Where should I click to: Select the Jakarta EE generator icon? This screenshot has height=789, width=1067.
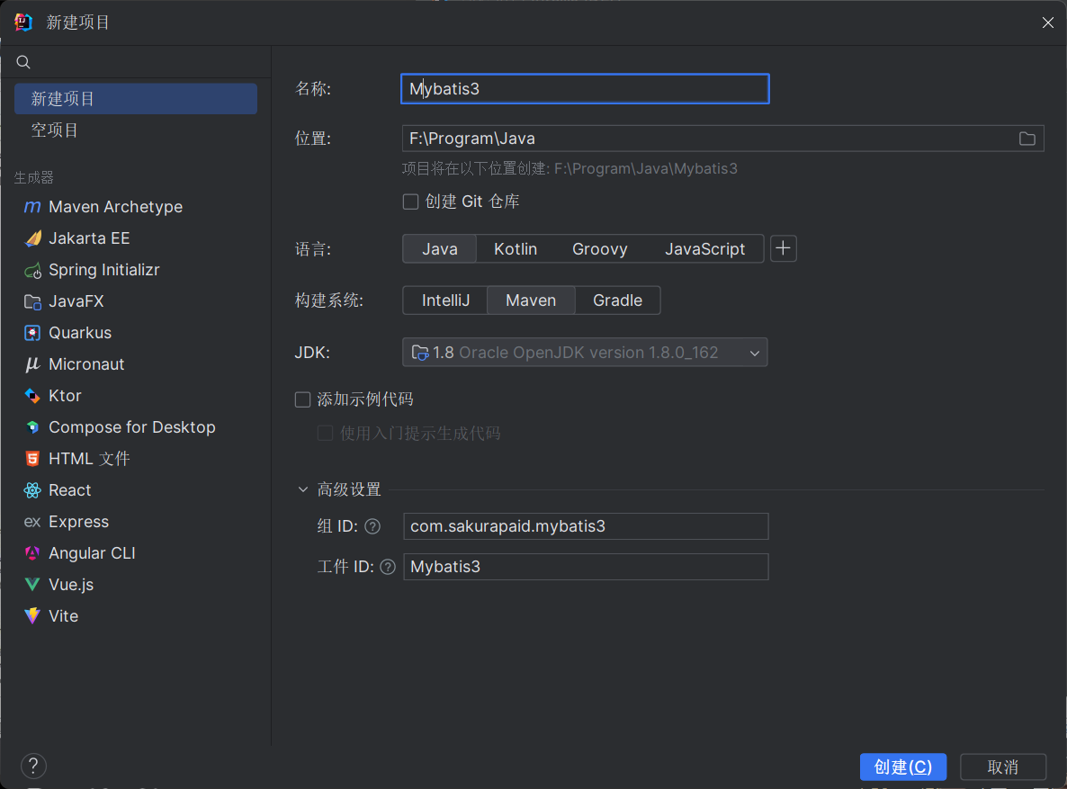tap(32, 238)
